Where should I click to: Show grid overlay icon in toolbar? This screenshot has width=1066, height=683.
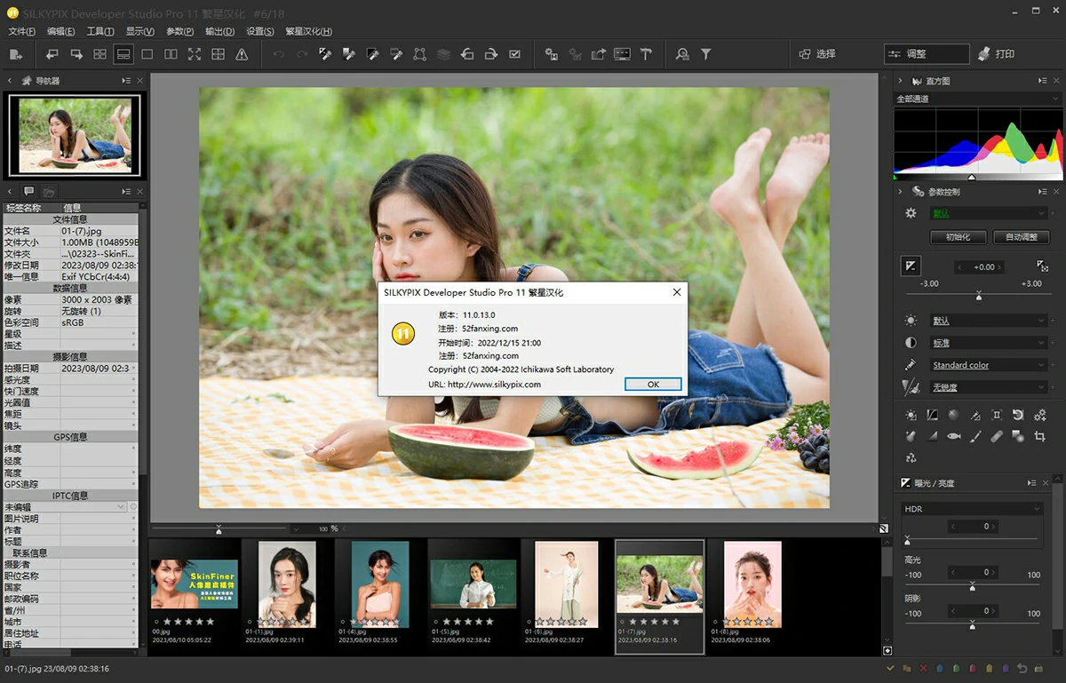click(218, 54)
